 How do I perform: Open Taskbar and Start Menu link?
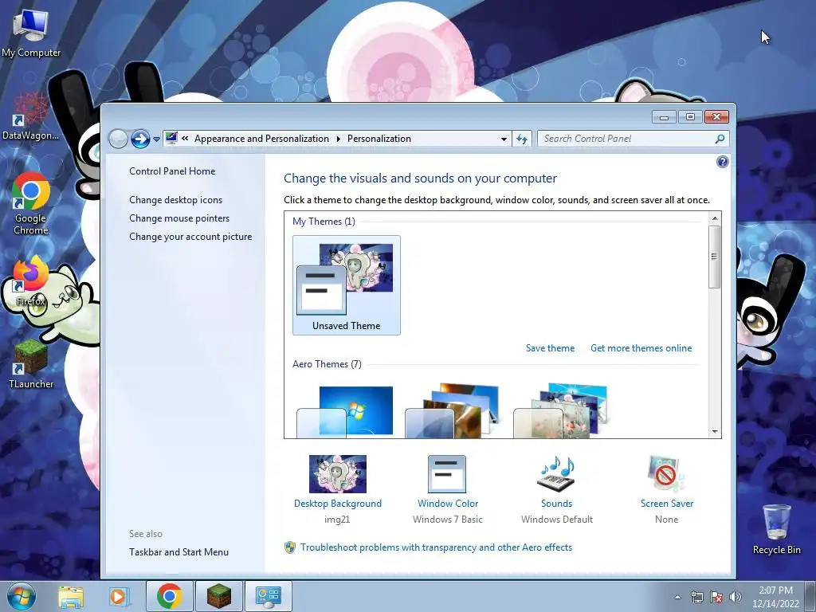178,552
